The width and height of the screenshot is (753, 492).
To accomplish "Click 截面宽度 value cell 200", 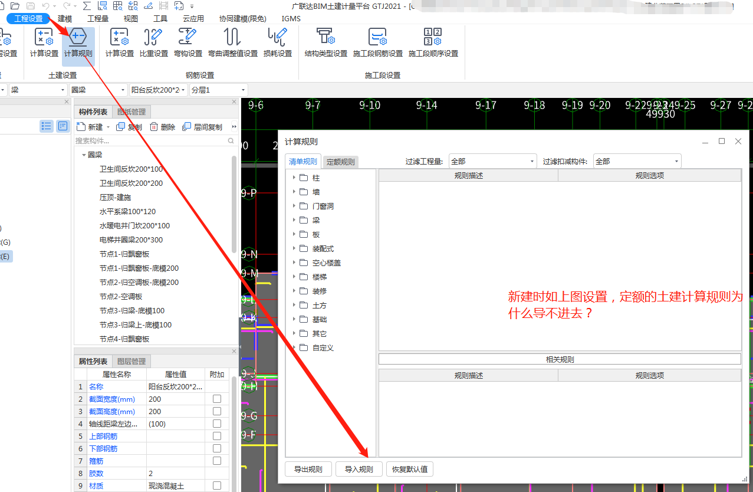I will coord(176,399).
